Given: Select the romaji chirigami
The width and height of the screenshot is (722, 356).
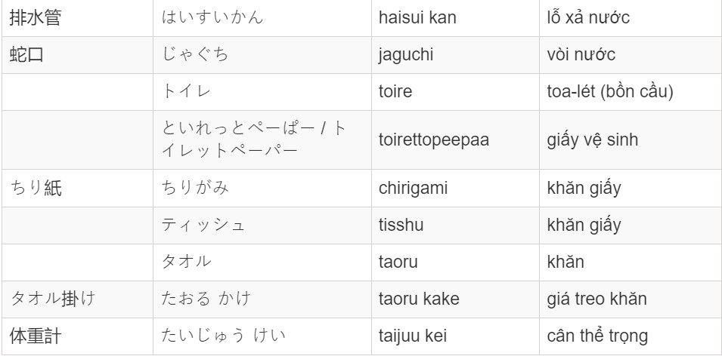Looking at the screenshot, I should click(413, 189).
